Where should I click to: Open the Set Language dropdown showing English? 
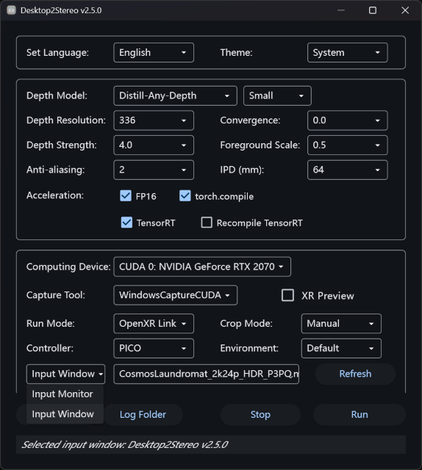[154, 52]
